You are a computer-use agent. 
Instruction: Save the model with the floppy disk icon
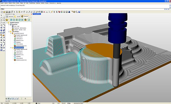click(7, 12)
